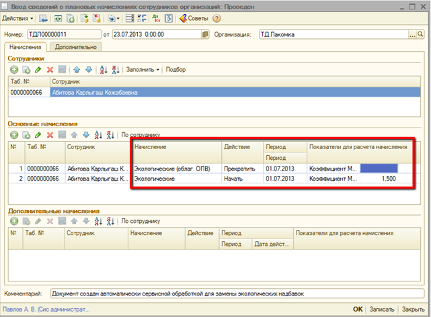Delete row in Основные начисления toolbar
Image resolution: width=431 pixels, height=317 pixels.
point(49,135)
